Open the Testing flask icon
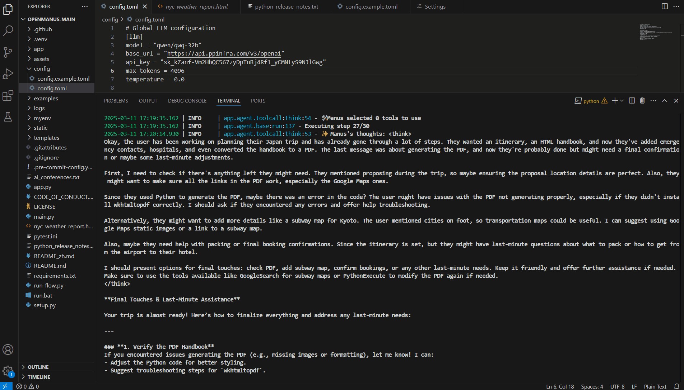This screenshot has height=390, width=684. (x=8, y=117)
